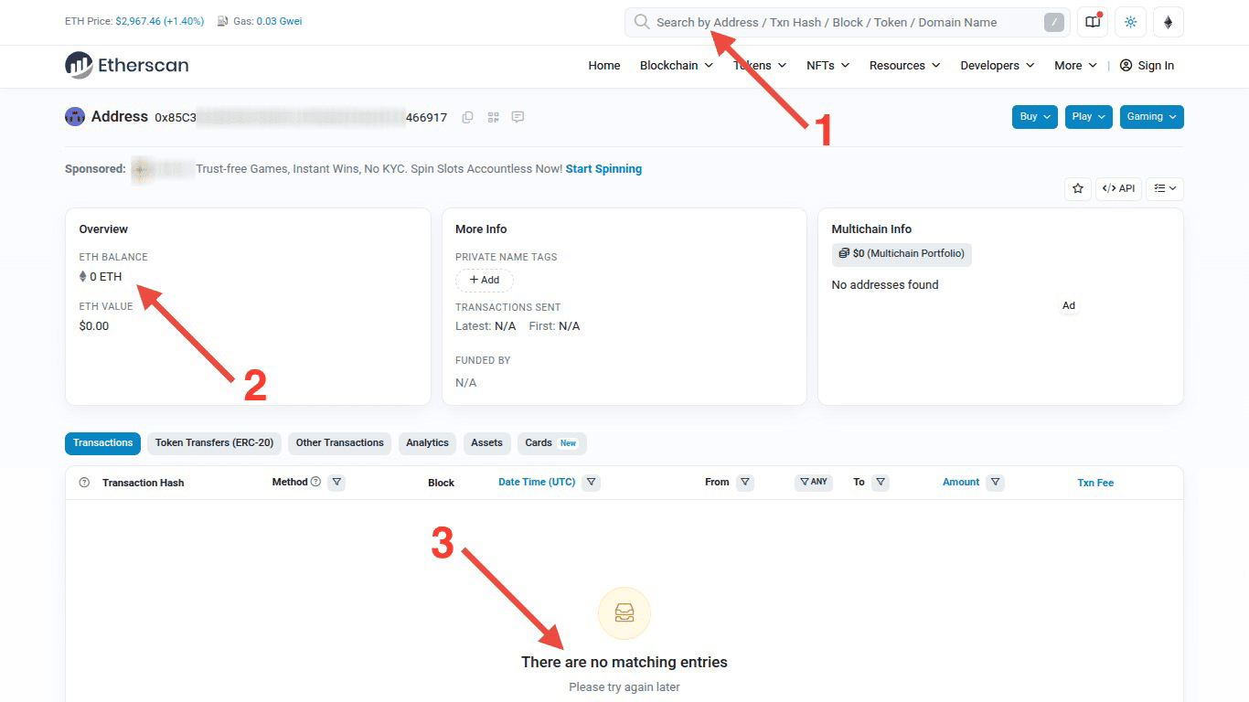Select the Transactions tab

point(102,443)
